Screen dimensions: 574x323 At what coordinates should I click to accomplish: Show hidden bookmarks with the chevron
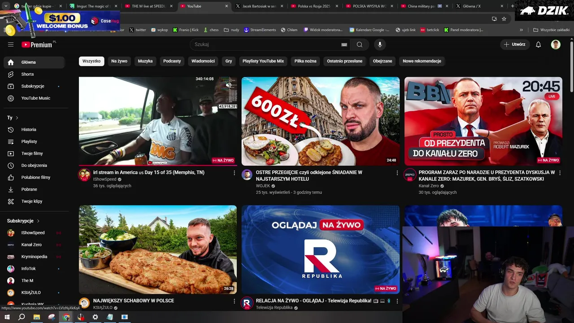coord(521,30)
